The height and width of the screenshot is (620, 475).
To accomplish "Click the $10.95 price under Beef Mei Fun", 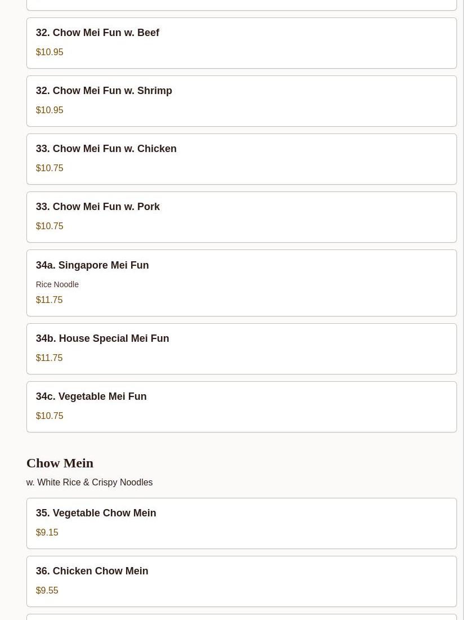I will click(x=50, y=52).
